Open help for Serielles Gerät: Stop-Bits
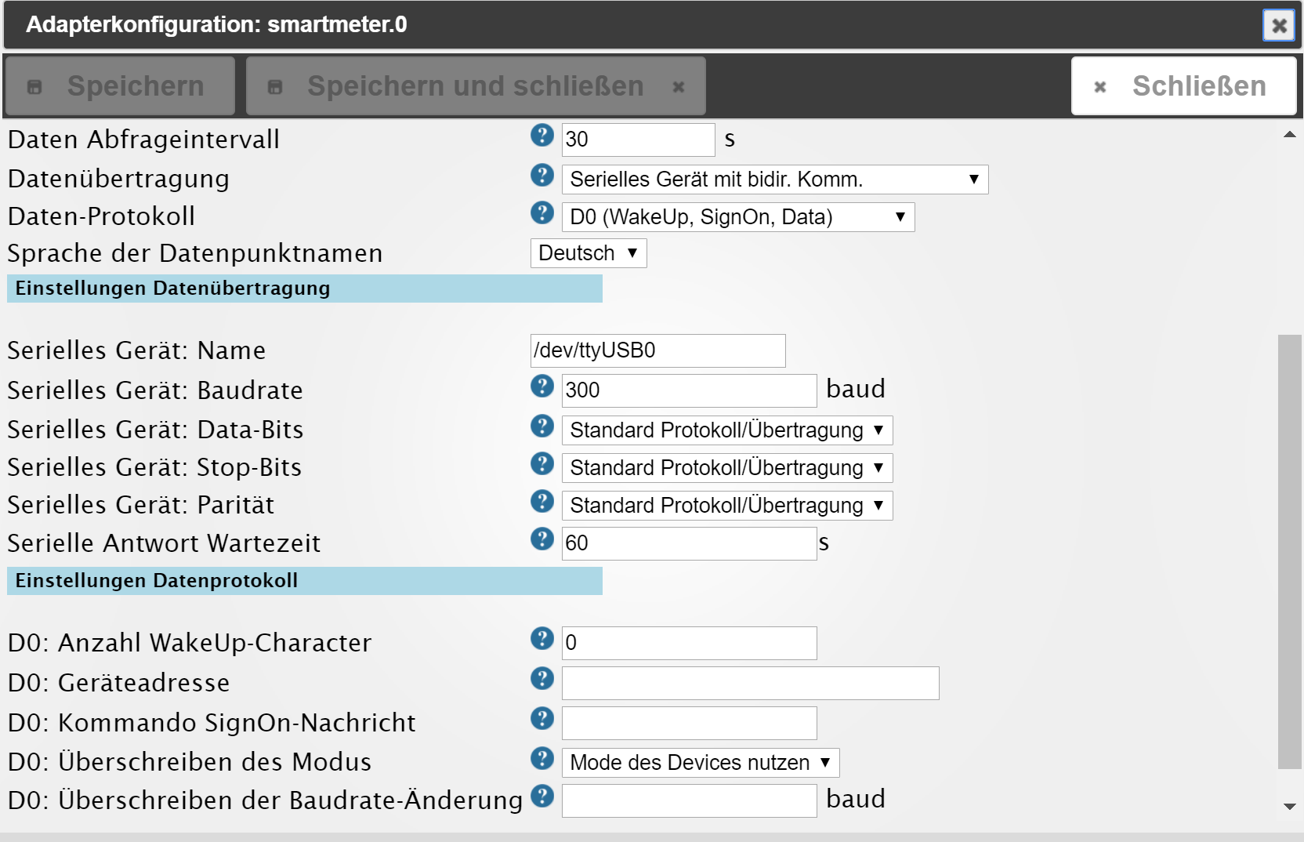The width and height of the screenshot is (1304, 842). [x=542, y=463]
